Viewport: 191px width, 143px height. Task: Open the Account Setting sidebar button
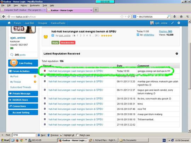(x=23, y=113)
